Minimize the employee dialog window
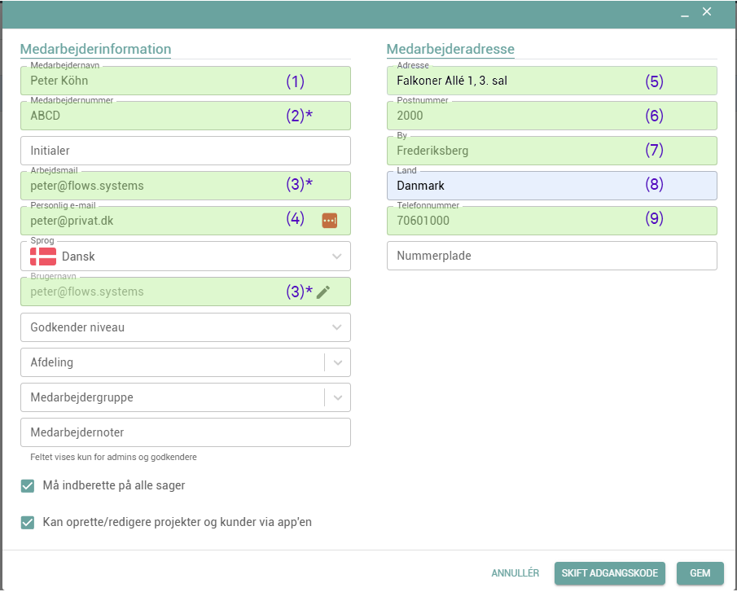 pyautogui.click(x=686, y=13)
